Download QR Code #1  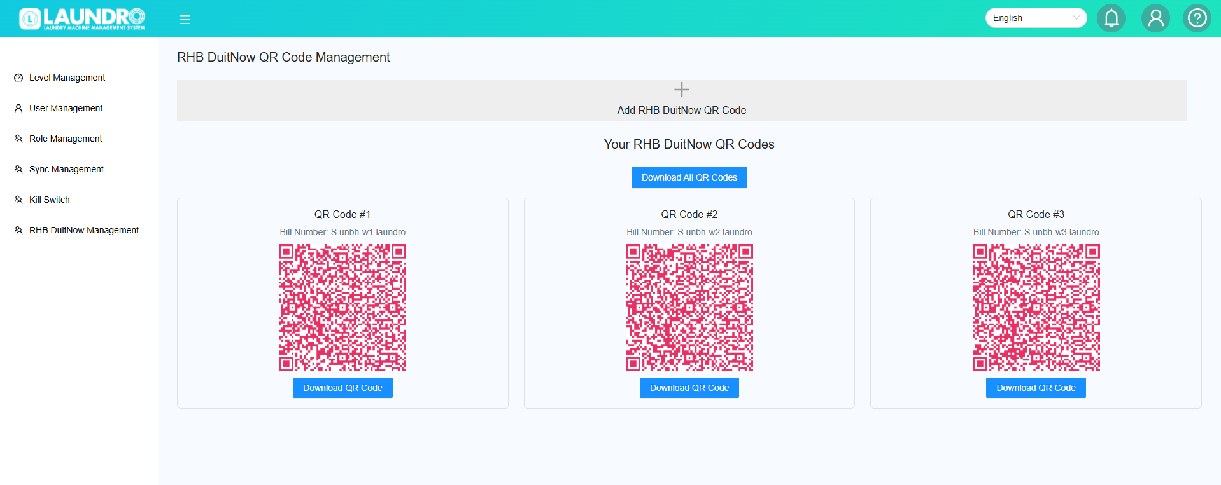[342, 388]
